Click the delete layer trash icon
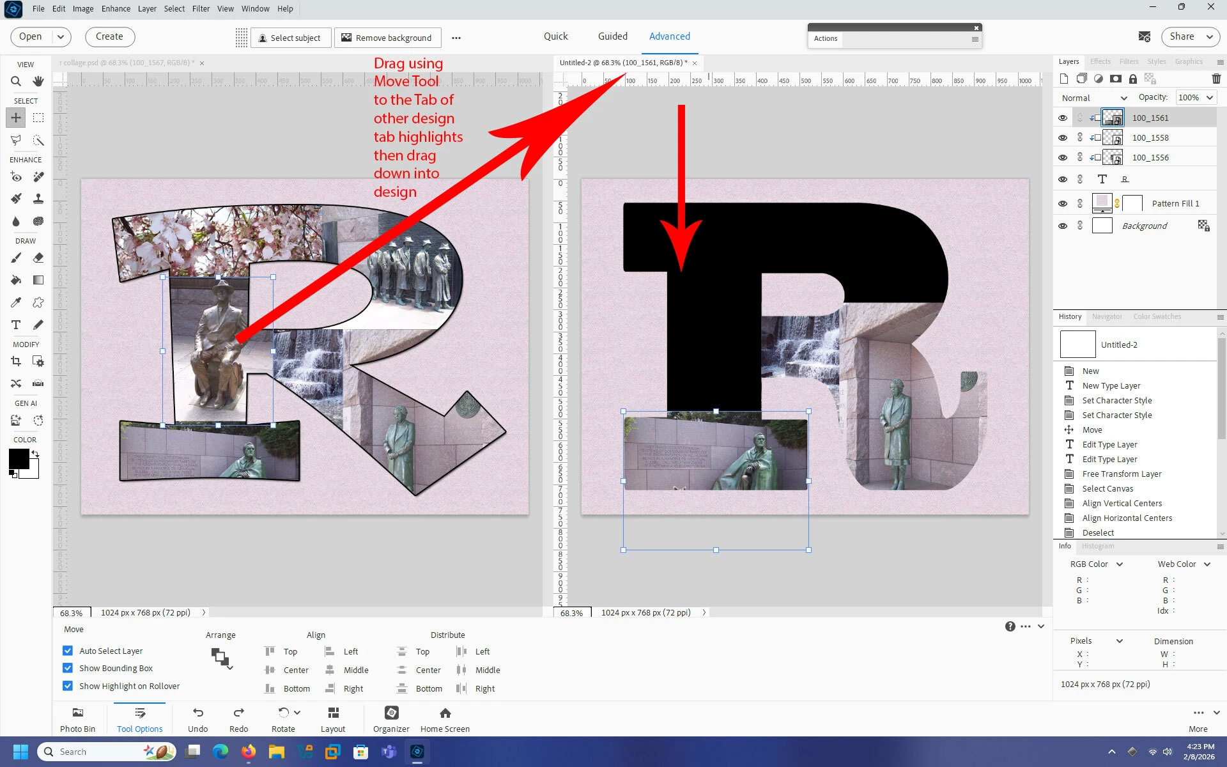Image resolution: width=1227 pixels, height=767 pixels. point(1215,79)
